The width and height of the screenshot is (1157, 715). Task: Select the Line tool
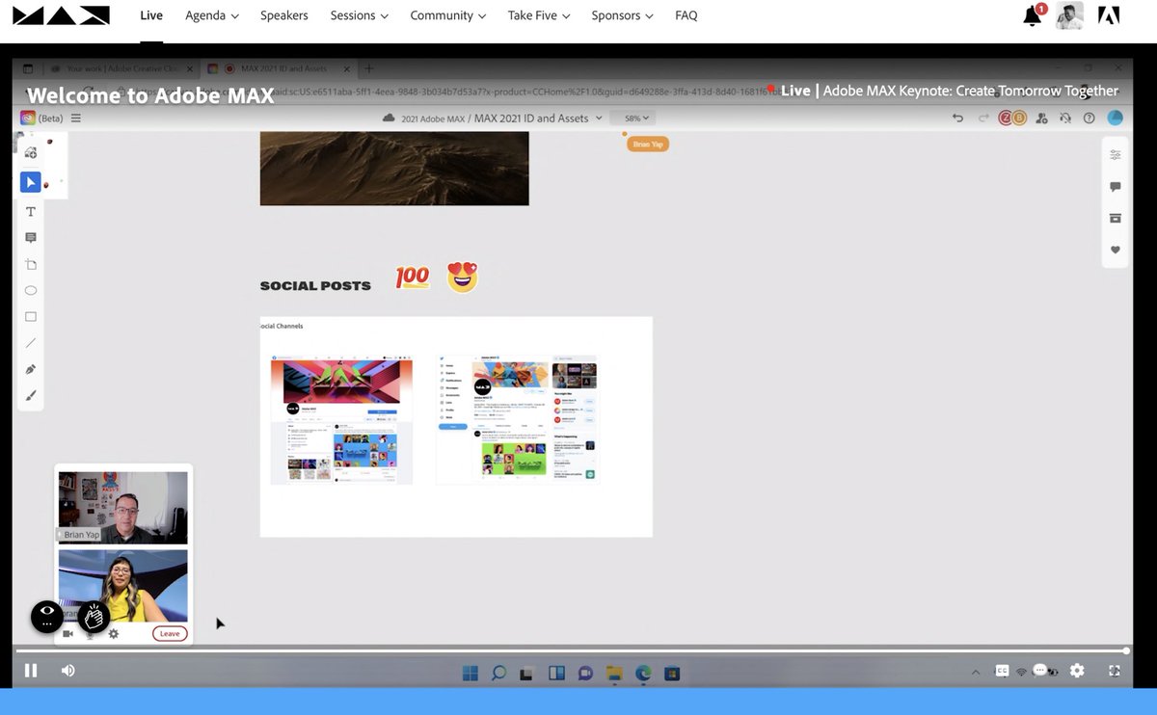pyautogui.click(x=31, y=342)
